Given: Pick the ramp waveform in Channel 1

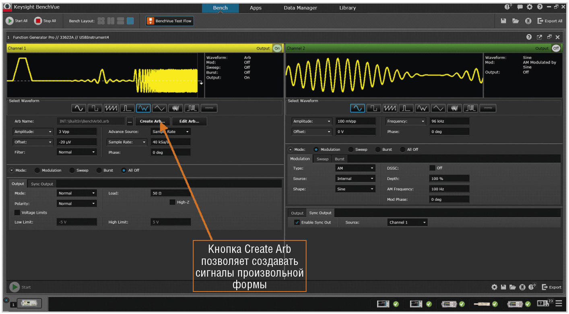Looking at the screenshot, I should point(111,108).
